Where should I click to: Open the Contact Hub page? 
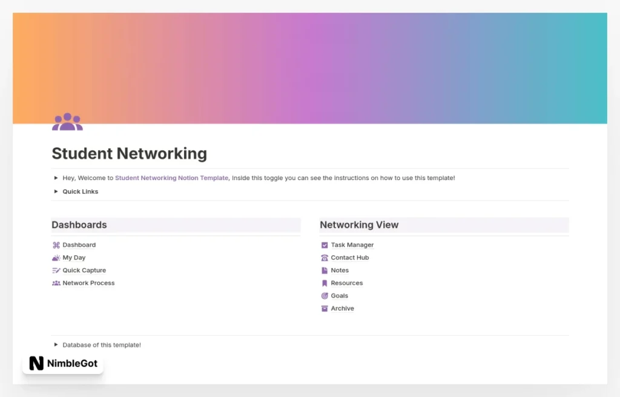[x=350, y=258]
